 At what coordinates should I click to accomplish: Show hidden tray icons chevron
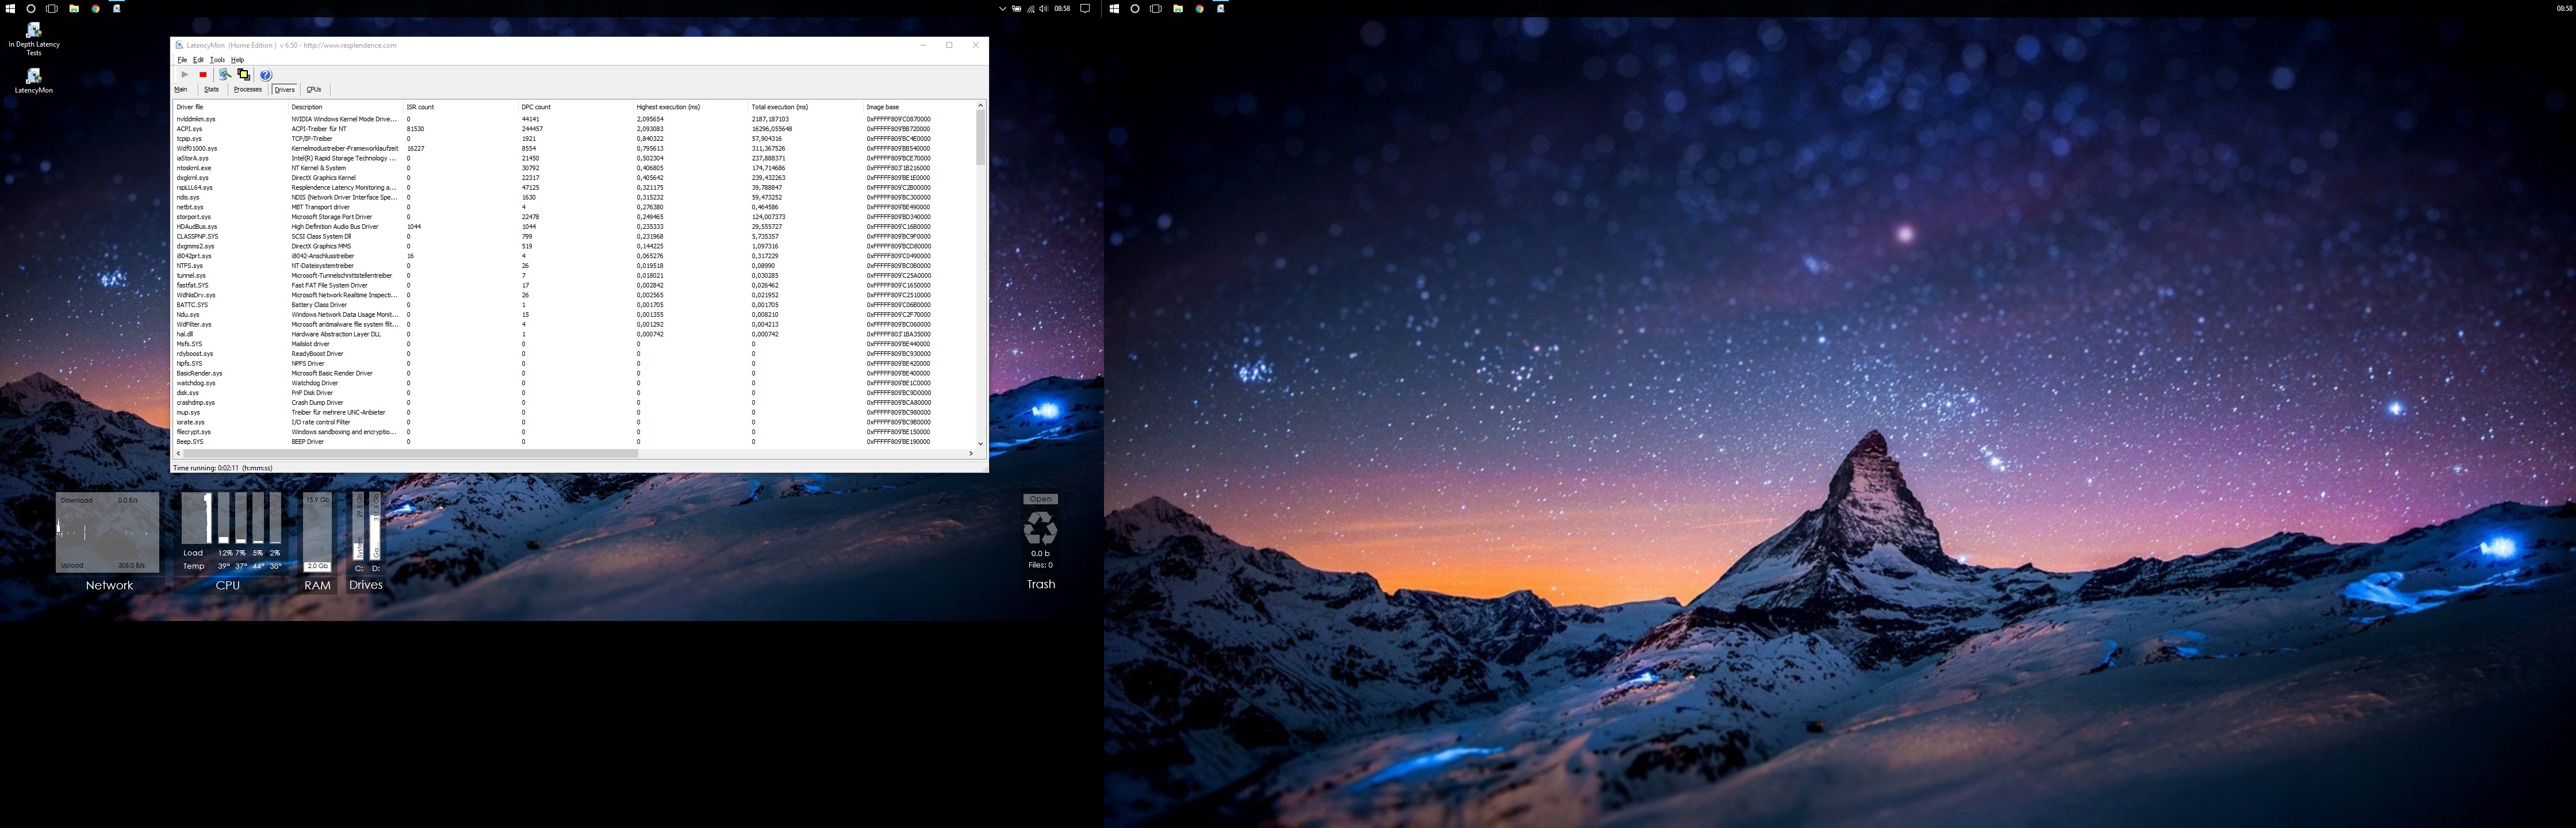[x=1003, y=8]
